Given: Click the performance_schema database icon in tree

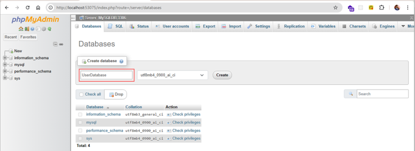Looking at the screenshot, I should tap(11, 71).
